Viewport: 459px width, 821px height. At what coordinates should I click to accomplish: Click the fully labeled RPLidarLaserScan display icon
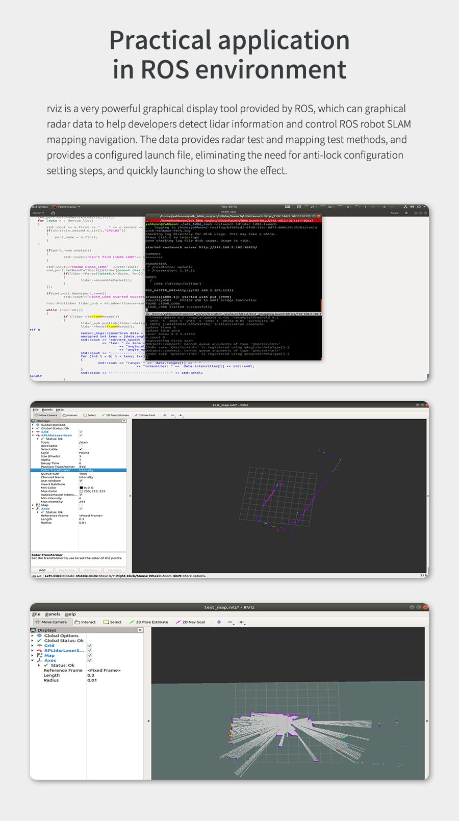pyautogui.click(x=38, y=435)
